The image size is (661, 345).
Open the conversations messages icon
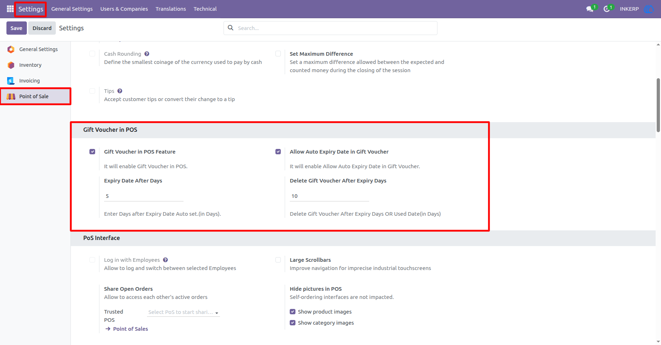point(590,9)
